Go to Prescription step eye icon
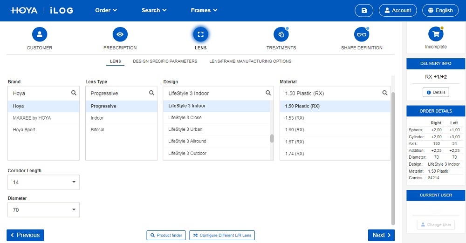The image size is (466, 243). tap(120, 34)
